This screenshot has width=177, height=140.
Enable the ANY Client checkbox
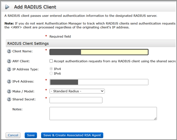click(x=51, y=61)
